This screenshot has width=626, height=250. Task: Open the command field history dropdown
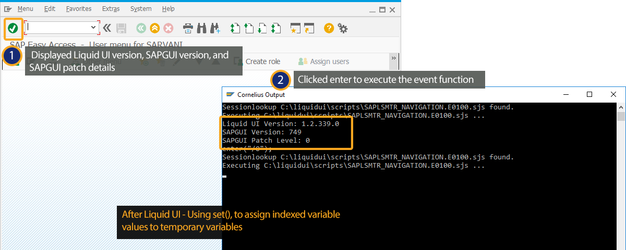point(94,28)
